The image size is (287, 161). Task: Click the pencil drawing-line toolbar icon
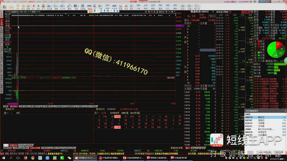pyautogui.click(x=68, y=6)
